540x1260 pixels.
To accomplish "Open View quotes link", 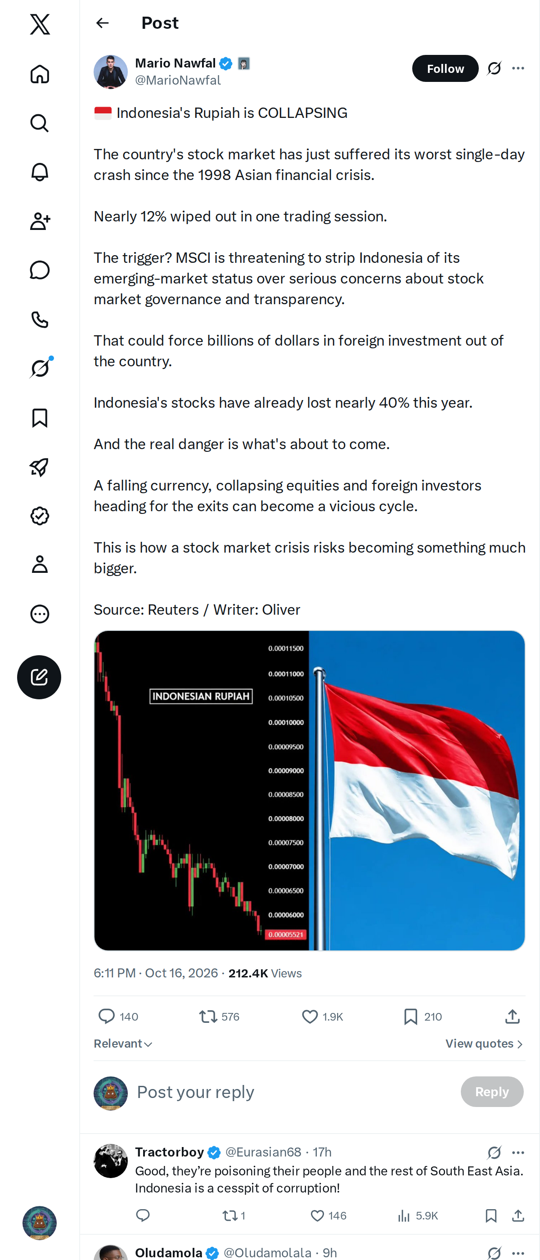I will coord(484,1043).
